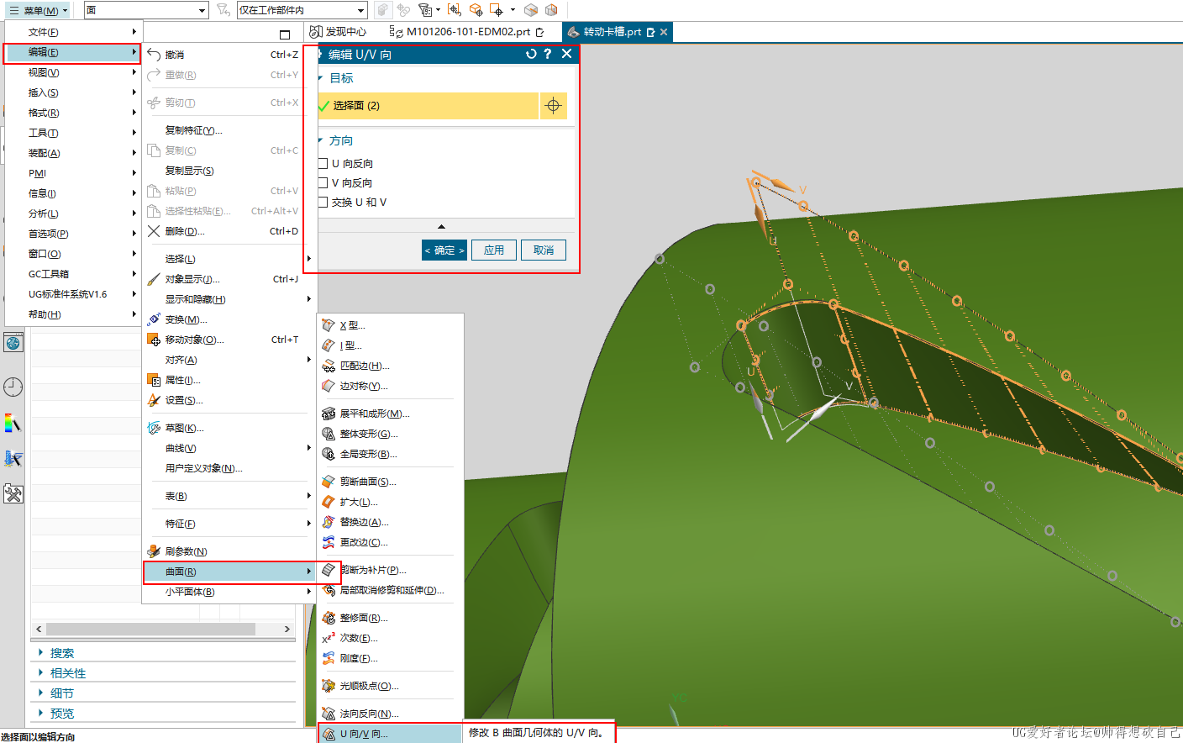The image size is (1183, 743).
Task: Click the Enlarge (扩大) icon
Action: tap(329, 502)
